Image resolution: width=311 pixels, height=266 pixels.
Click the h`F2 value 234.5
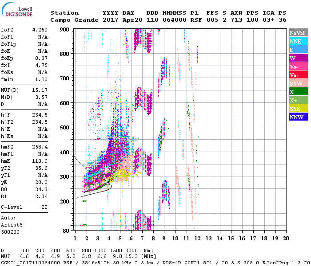tap(40, 122)
